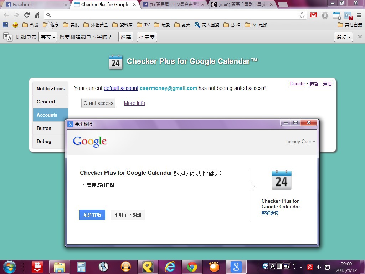Click the 24 calendar icon in permission dialog
The height and width of the screenshot is (274, 365).
click(282, 180)
